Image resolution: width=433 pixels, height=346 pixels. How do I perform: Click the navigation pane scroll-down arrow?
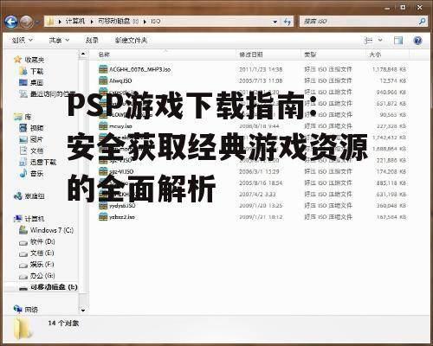pos(83,311)
